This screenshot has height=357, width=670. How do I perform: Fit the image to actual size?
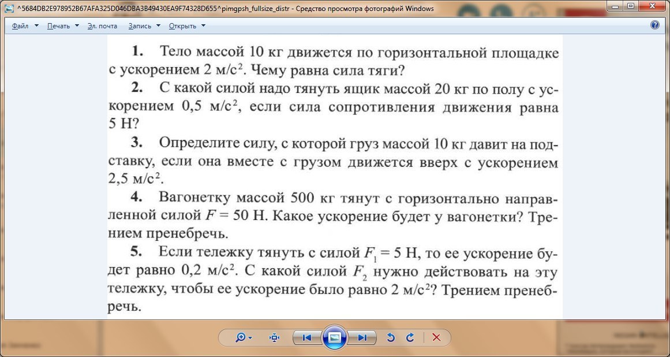coord(274,338)
